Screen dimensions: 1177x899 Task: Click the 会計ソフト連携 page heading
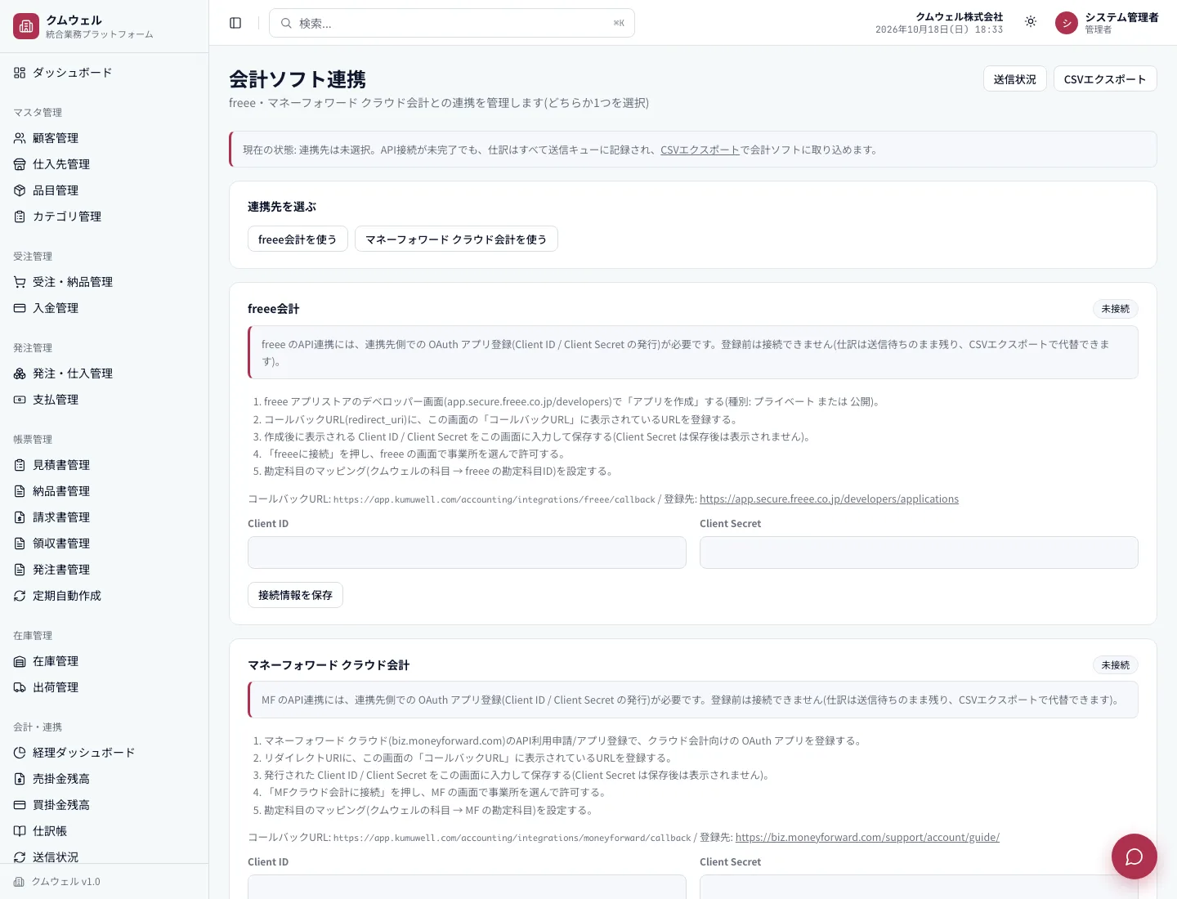tap(298, 79)
